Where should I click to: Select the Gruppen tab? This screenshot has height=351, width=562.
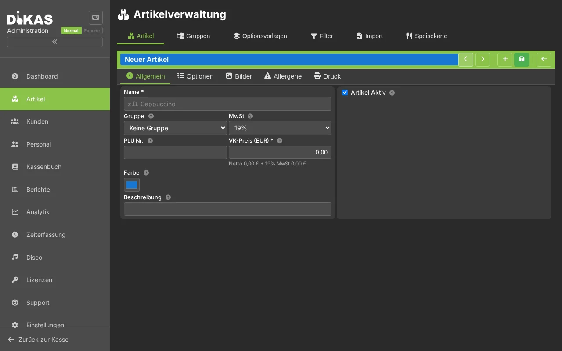pyautogui.click(x=193, y=36)
